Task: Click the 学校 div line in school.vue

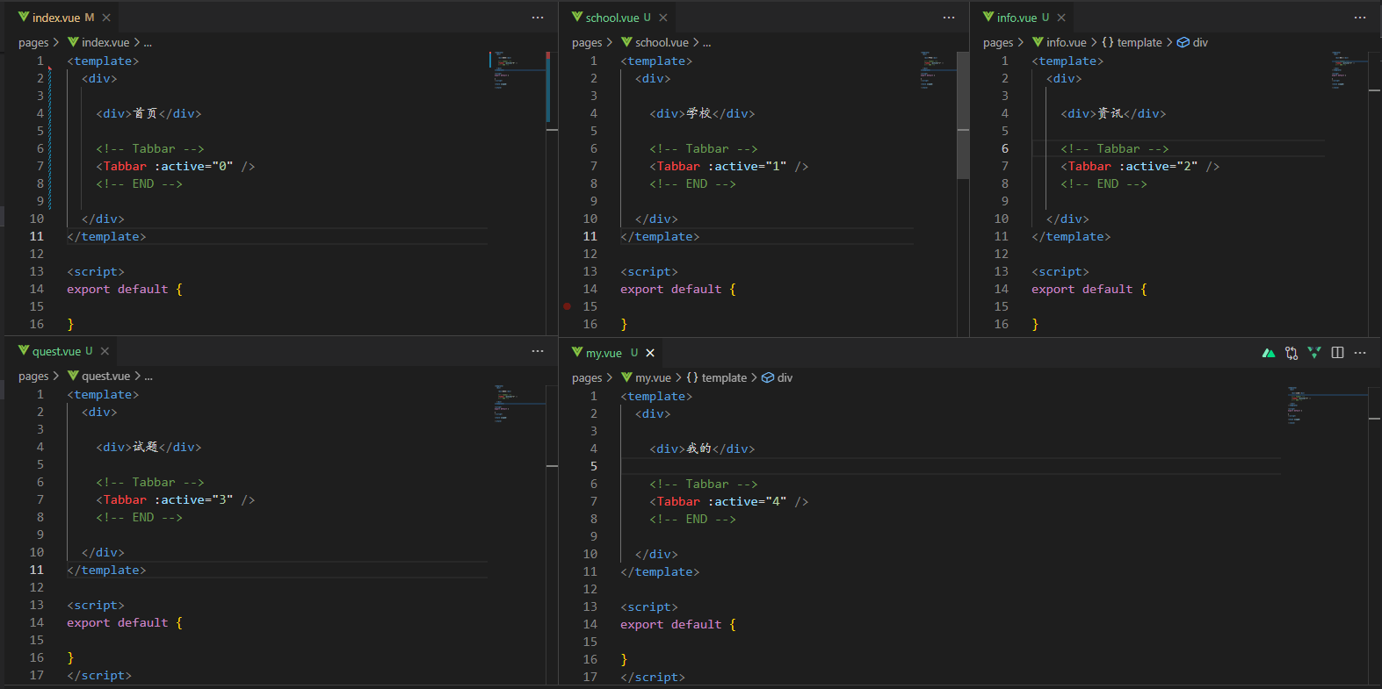Action: point(702,113)
